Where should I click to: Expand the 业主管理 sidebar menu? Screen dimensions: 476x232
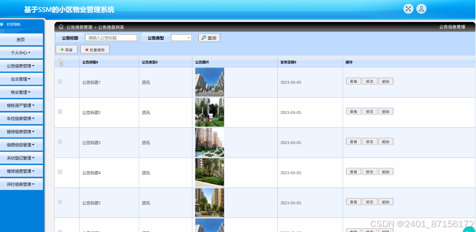tap(21, 79)
